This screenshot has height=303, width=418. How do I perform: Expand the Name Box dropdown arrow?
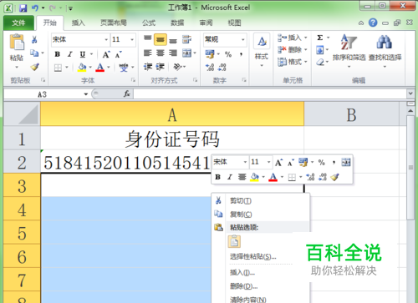pos(86,94)
